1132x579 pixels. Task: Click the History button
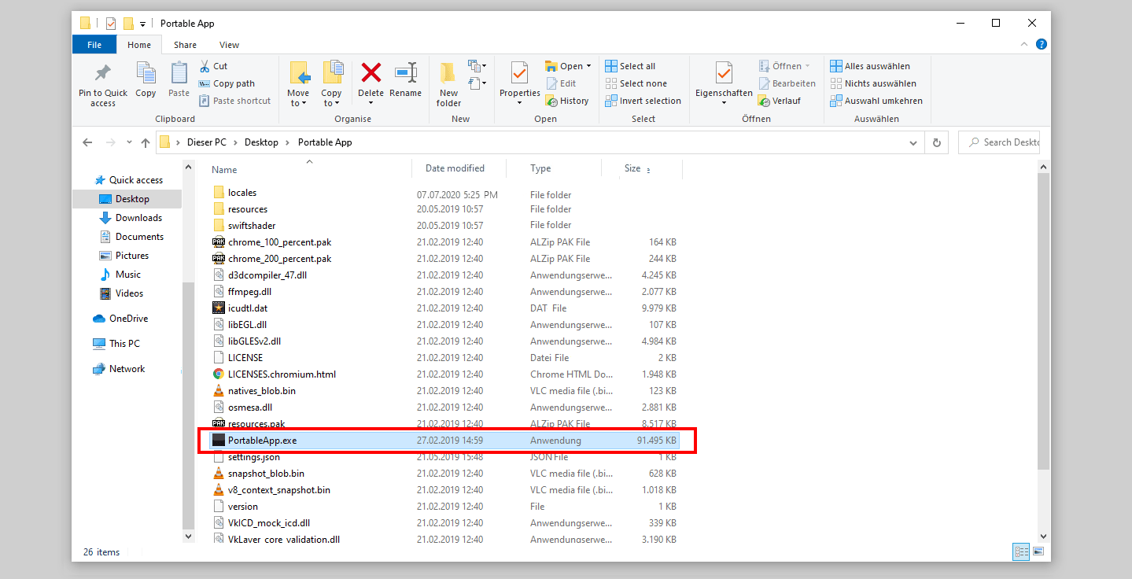[566, 101]
